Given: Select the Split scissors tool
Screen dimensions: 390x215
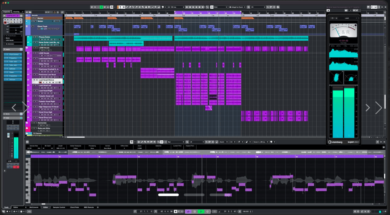Looking at the screenshot, I should coord(133,7).
